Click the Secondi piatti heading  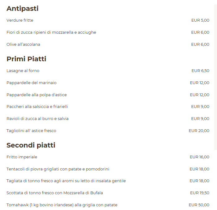tap(31, 145)
